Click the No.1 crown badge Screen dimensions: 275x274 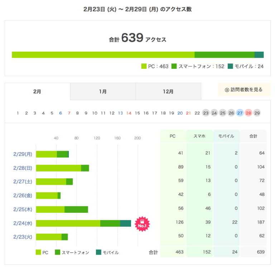(x=142, y=224)
